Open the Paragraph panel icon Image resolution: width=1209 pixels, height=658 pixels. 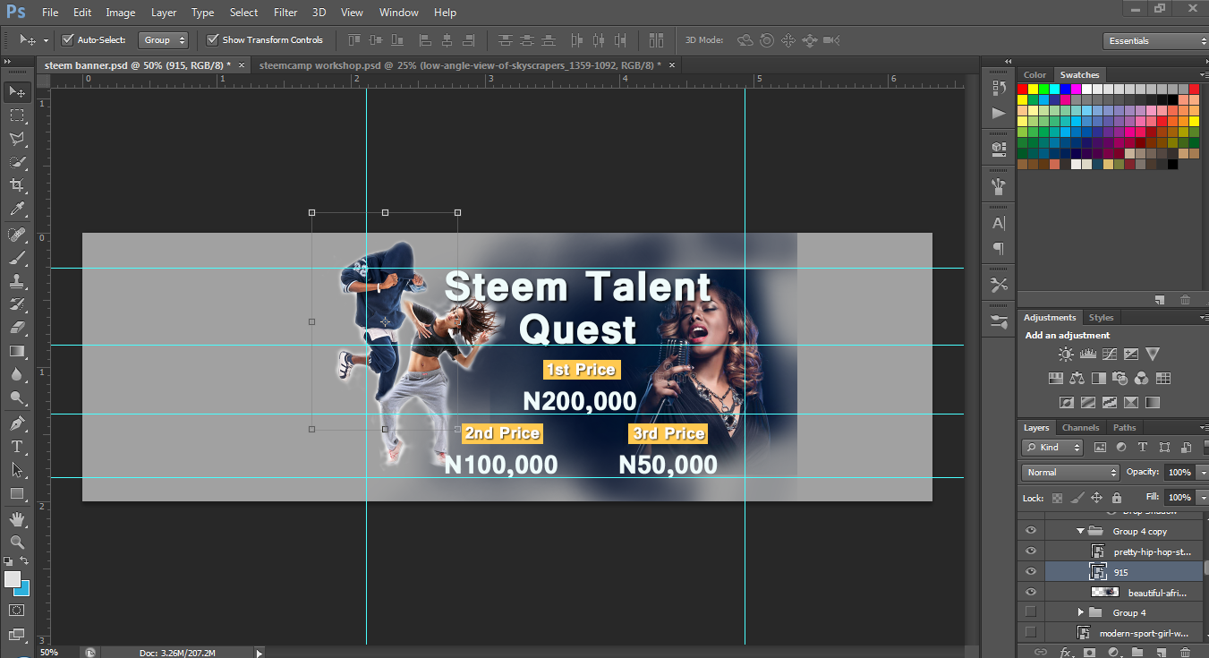point(999,249)
